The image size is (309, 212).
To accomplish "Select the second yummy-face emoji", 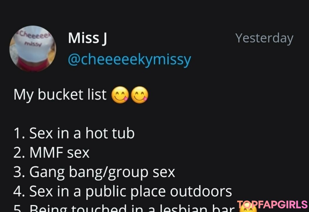I will 140,95.
